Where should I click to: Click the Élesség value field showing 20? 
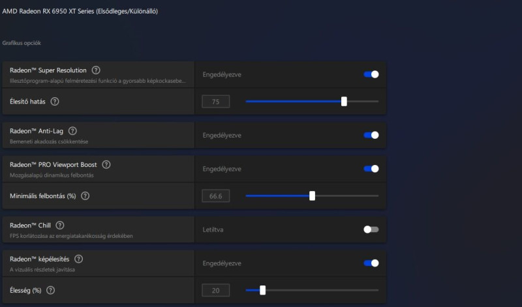coord(216,290)
